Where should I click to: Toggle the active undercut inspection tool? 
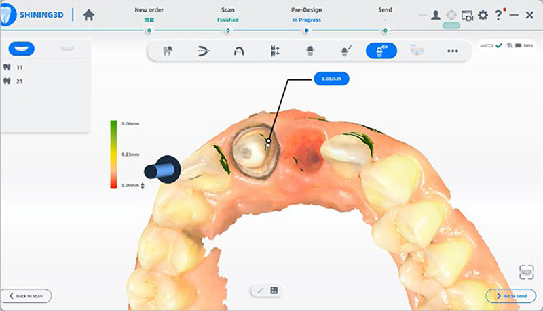[381, 51]
